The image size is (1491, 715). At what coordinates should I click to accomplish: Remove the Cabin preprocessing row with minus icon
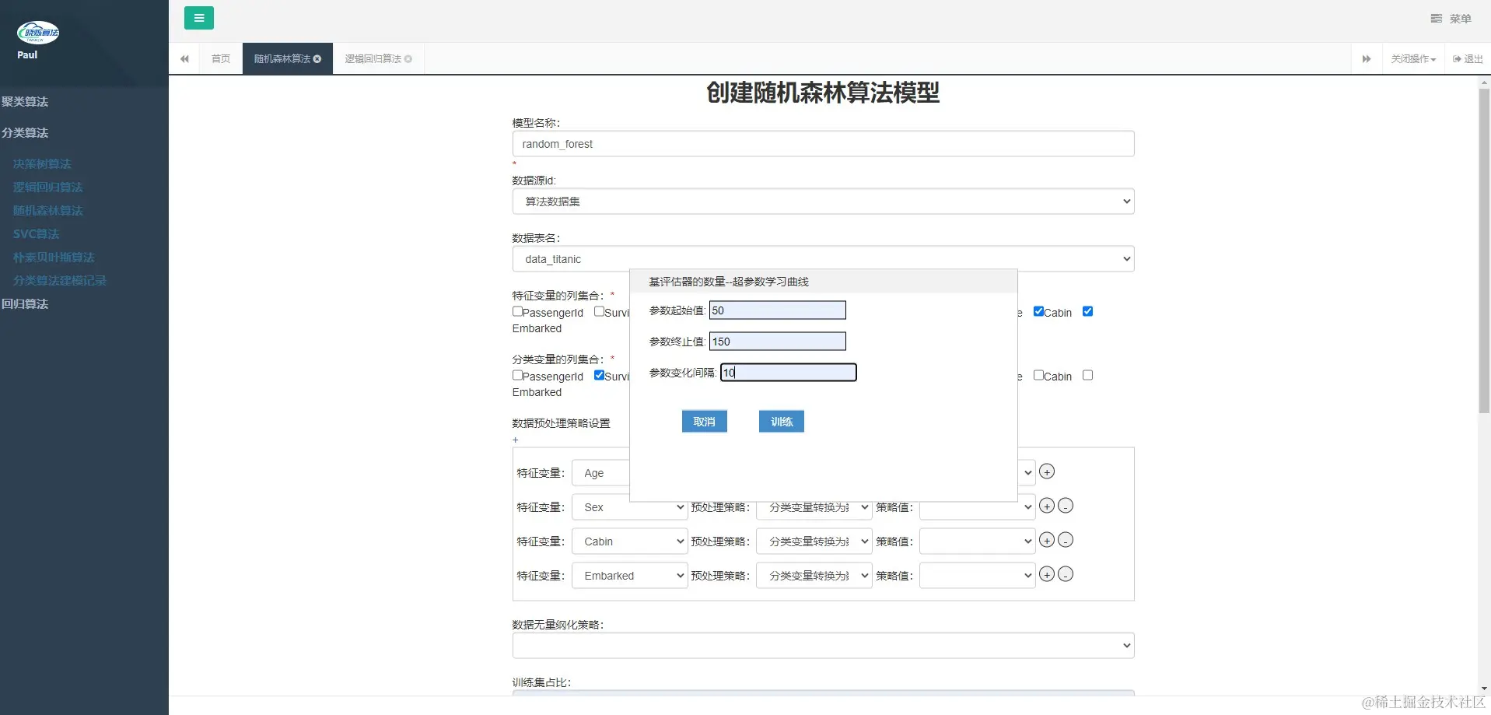pos(1066,540)
